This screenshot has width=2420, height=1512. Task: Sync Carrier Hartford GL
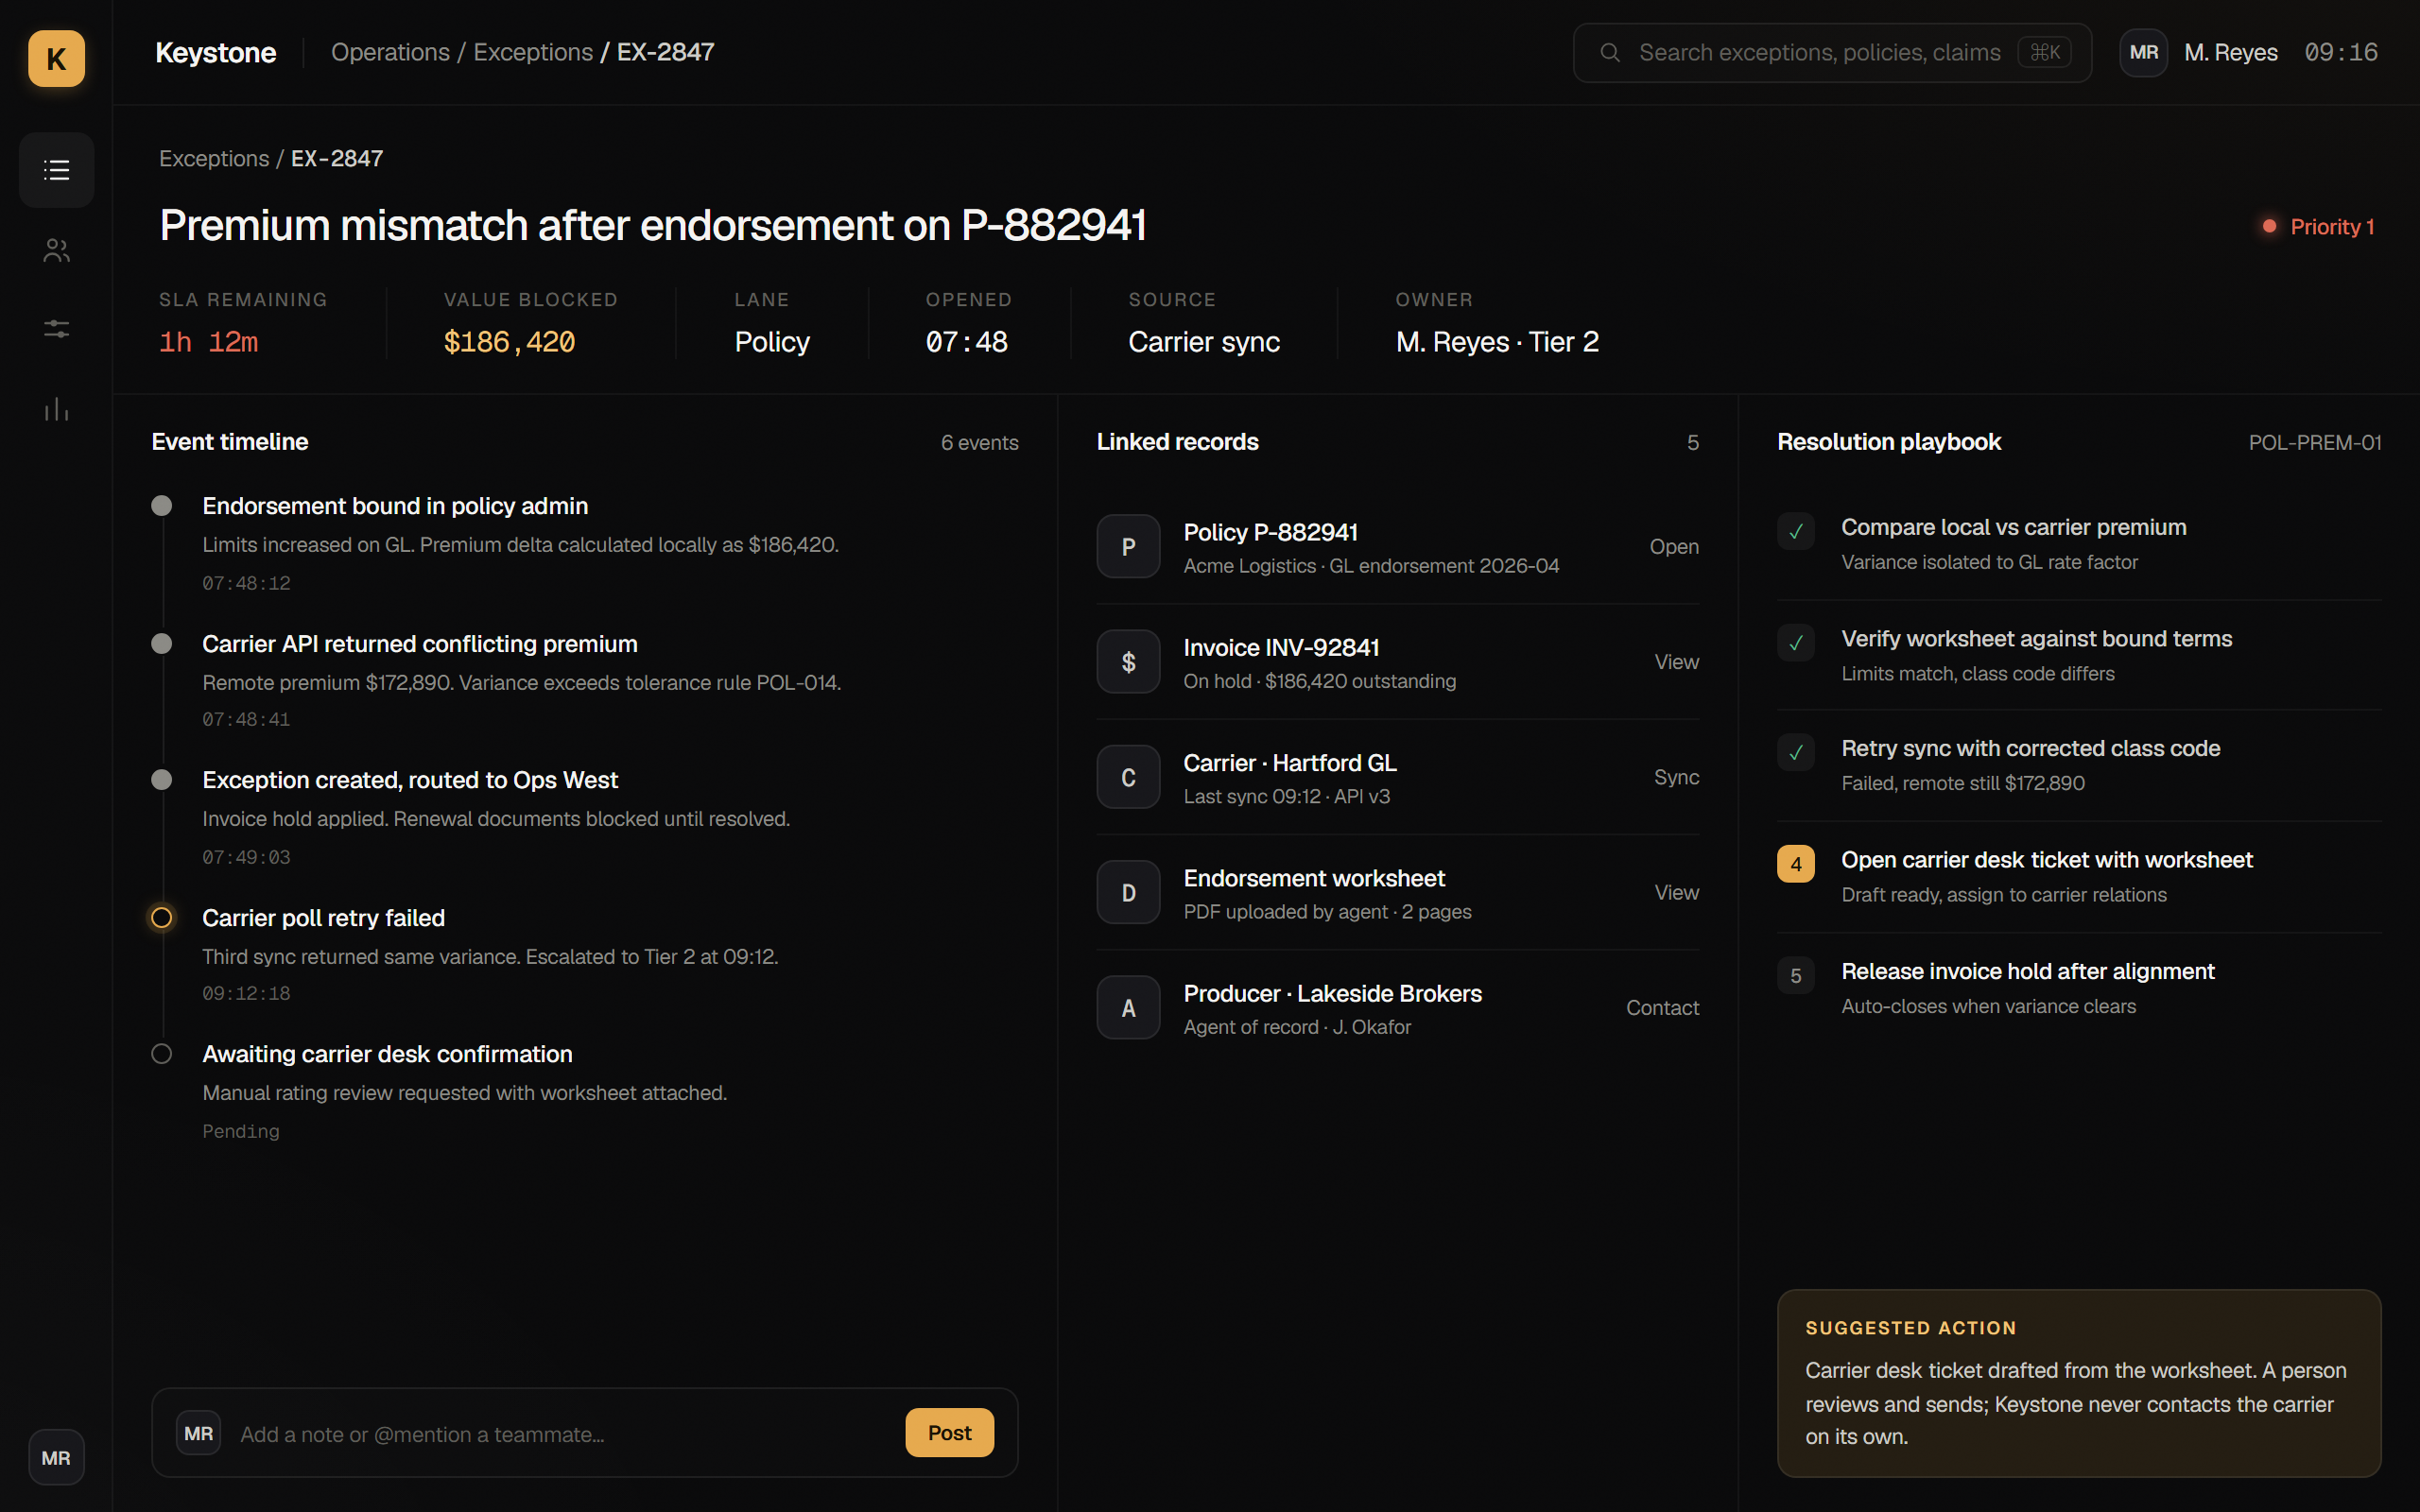click(x=1676, y=777)
